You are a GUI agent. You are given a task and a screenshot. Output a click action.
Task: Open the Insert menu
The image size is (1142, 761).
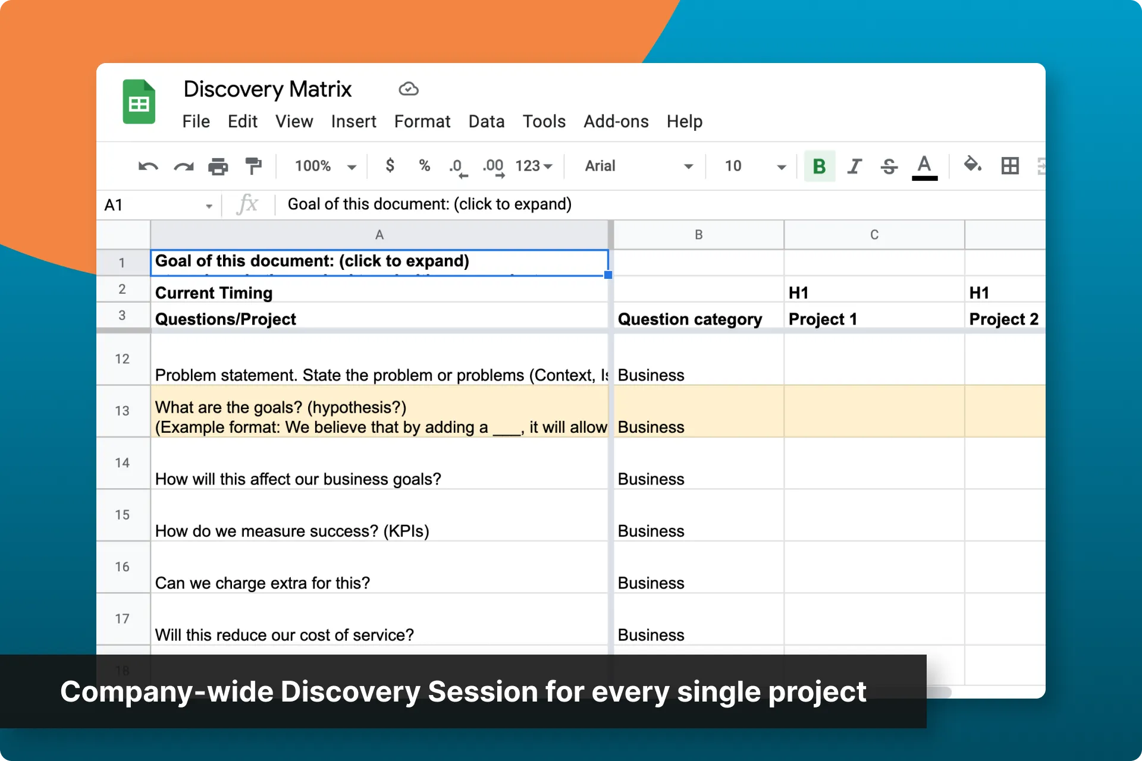353,121
